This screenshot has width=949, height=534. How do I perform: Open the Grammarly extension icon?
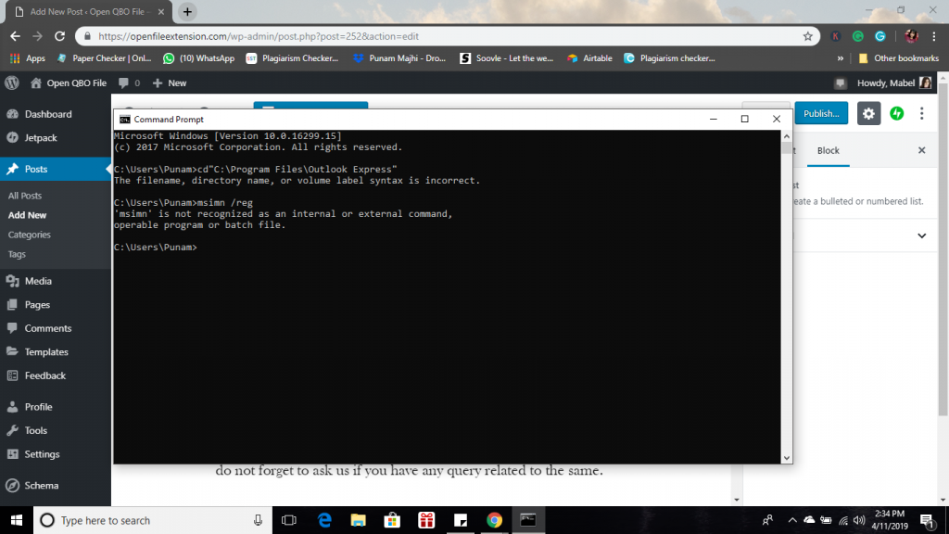tap(858, 36)
